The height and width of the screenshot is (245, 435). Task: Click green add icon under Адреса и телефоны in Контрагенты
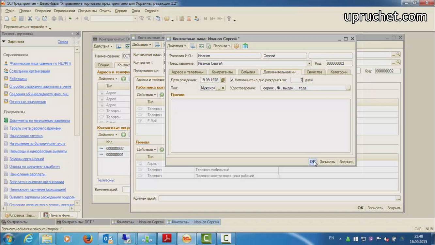[x=123, y=79]
